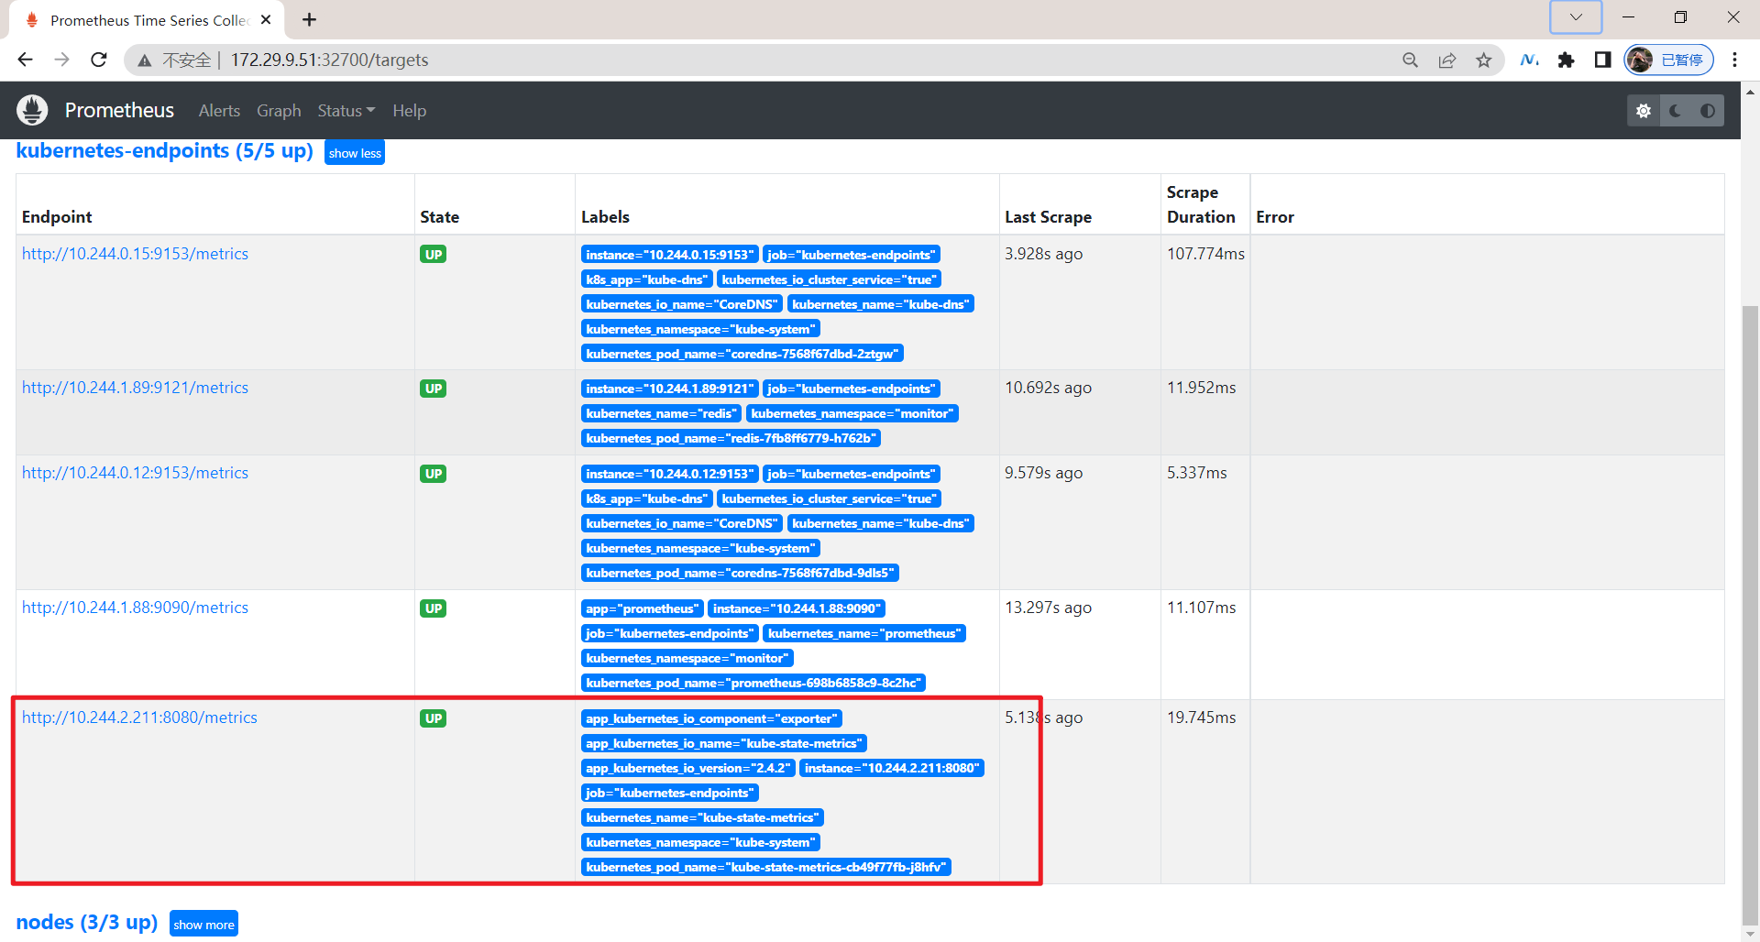Go forward in browser history
This screenshot has height=942, width=1760.
61,60
